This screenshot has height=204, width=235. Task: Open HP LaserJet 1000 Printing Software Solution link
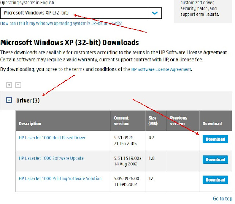coord(60,179)
